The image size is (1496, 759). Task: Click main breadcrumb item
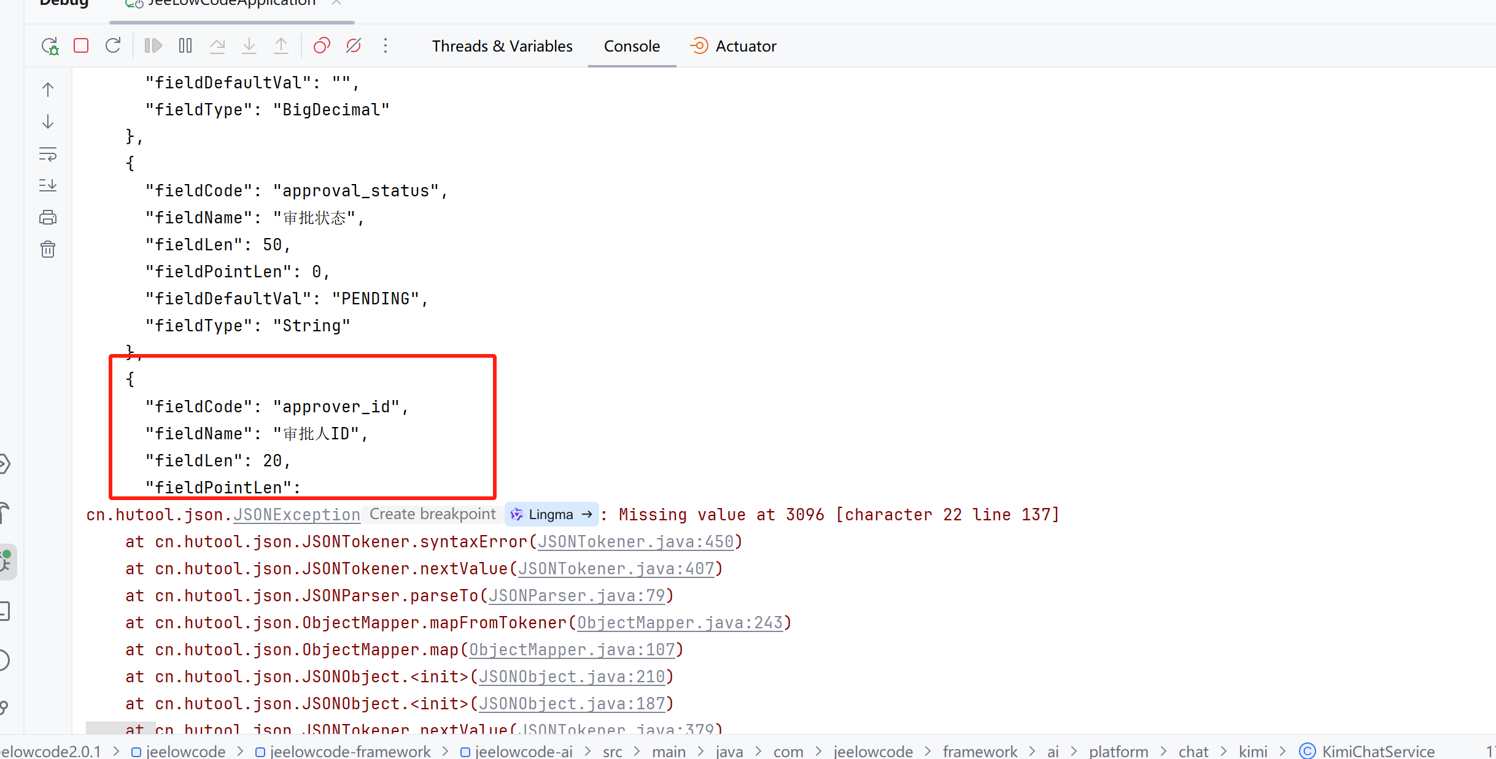click(x=669, y=751)
